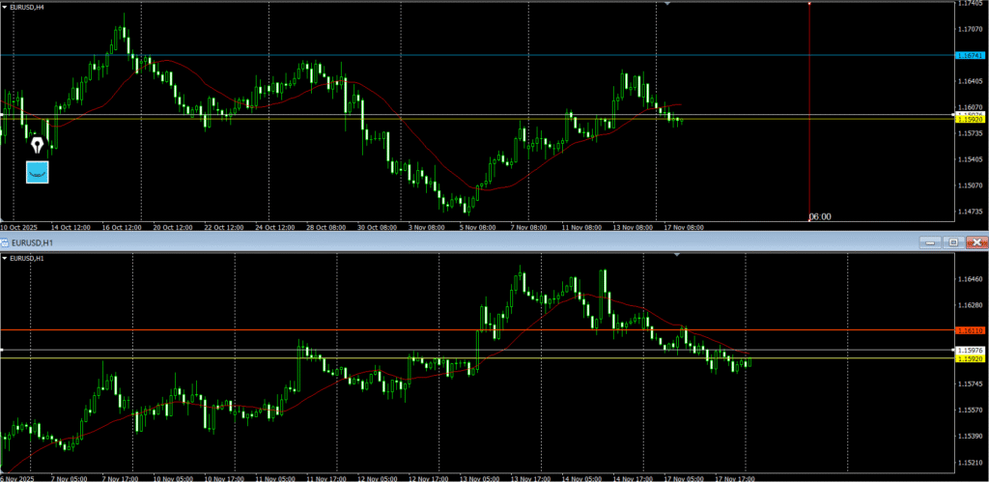Select the orange 1.16110 price label
The height and width of the screenshot is (482, 989).
coord(970,330)
